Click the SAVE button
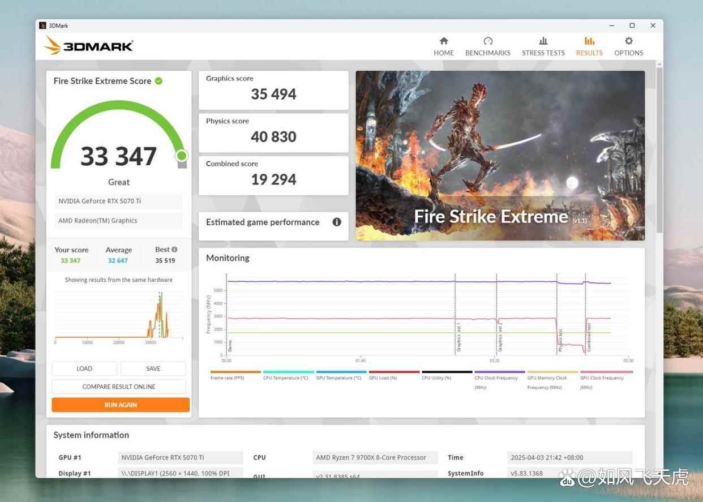 coord(153,368)
